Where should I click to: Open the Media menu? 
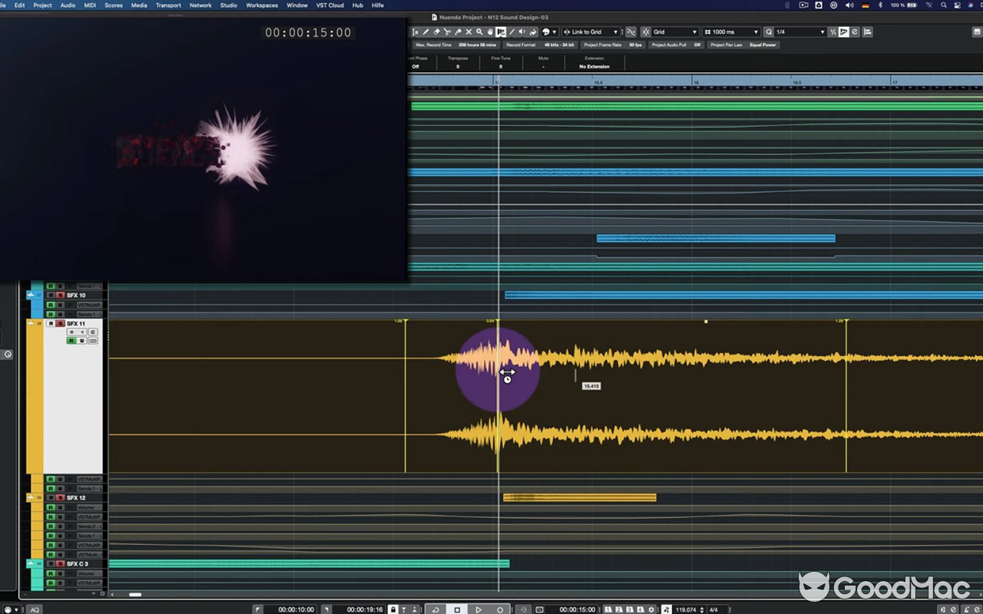tap(139, 5)
